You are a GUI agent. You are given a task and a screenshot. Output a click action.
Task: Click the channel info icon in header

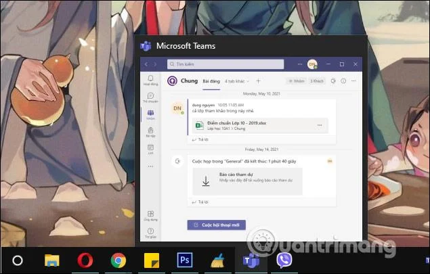coord(343,81)
